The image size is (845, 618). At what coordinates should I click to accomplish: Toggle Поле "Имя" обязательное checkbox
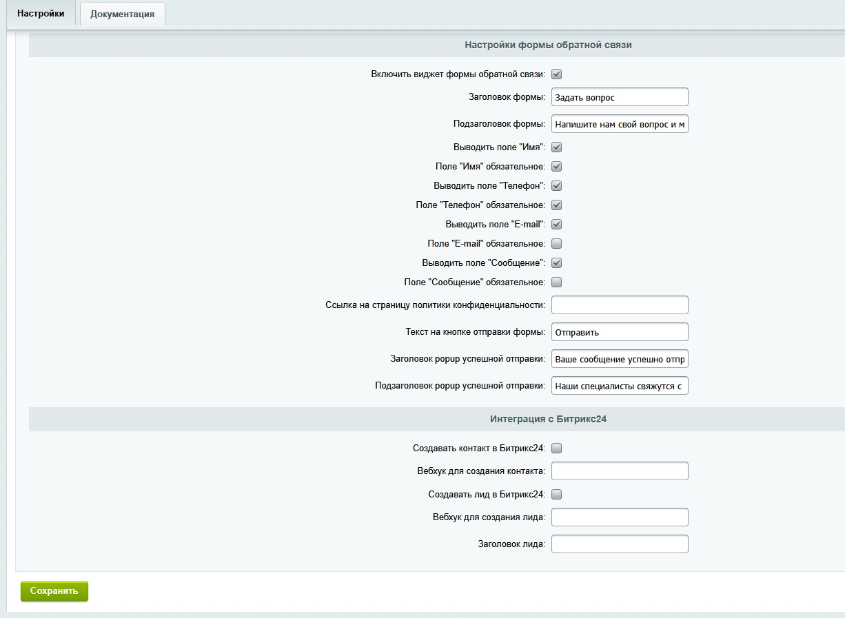click(557, 167)
